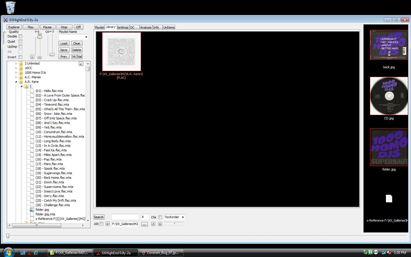Select the A.R. Kane I album cover thumbnail
The image size is (411, 257).
click(122, 52)
